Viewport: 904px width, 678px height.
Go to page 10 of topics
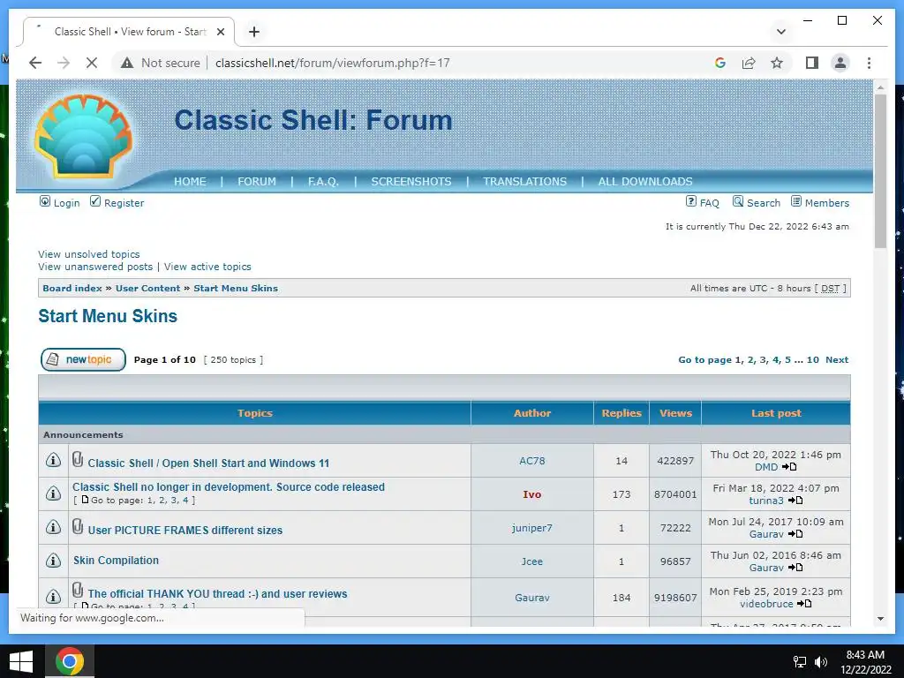(x=812, y=360)
